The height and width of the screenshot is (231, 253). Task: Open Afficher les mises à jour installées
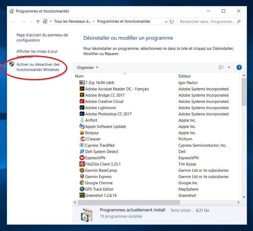click(x=37, y=54)
